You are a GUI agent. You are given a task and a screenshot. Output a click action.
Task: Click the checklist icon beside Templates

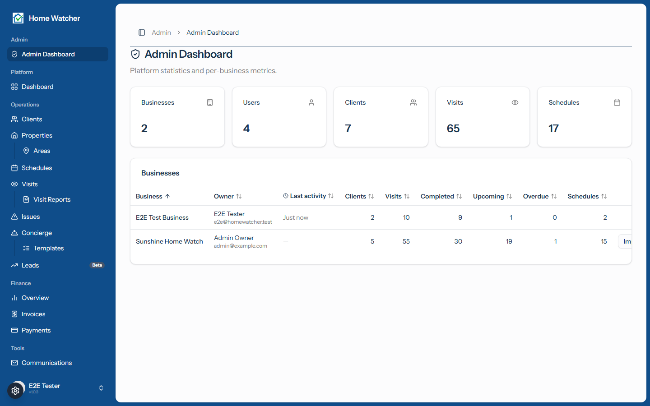pos(26,248)
